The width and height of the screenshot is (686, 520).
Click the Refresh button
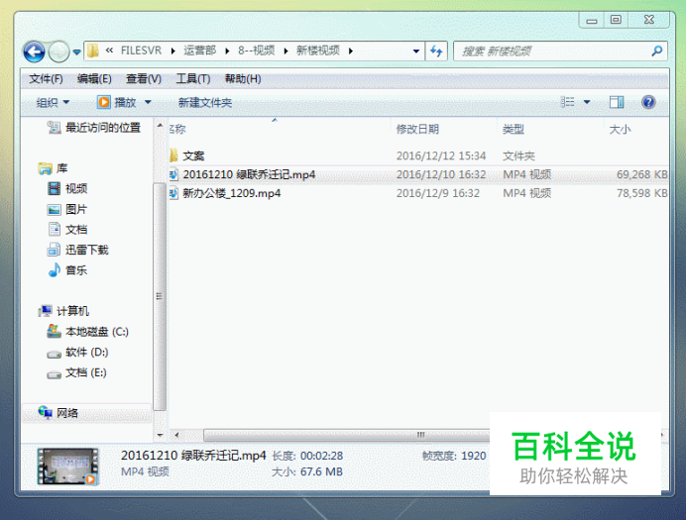click(436, 52)
